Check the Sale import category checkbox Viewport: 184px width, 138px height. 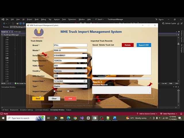[x=68, y=91]
